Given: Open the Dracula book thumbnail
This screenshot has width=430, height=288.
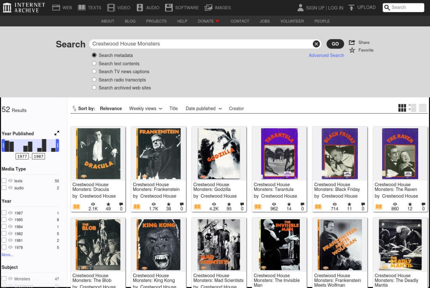Looking at the screenshot, I should click(97, 153).
